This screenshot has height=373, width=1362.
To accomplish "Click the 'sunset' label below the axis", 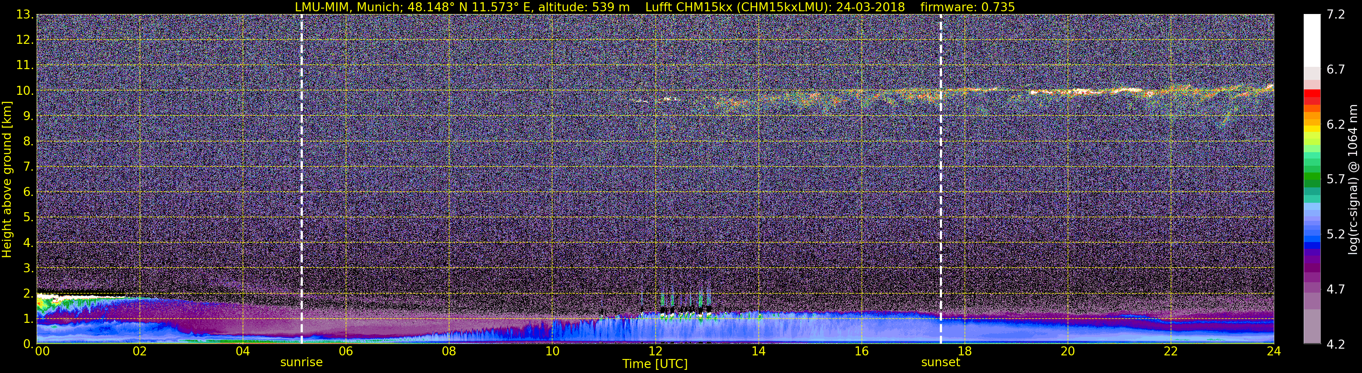I will click(x=941, y=363).
